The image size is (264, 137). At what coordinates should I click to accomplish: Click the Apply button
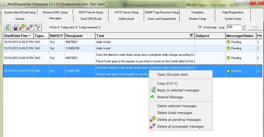(255, 27)
